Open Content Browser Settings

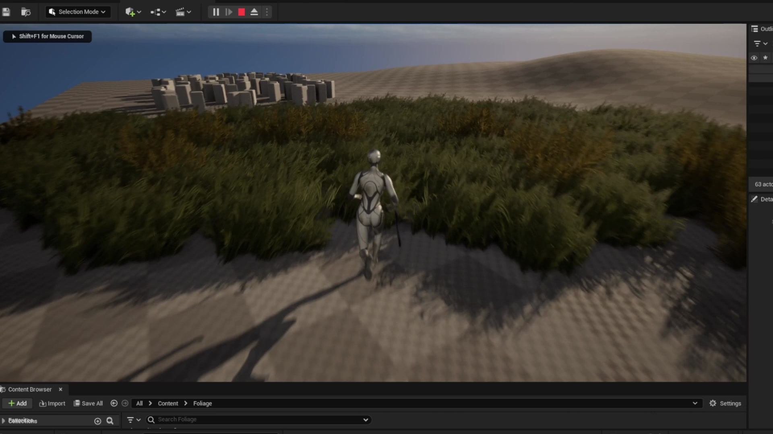tap(725, 403)
